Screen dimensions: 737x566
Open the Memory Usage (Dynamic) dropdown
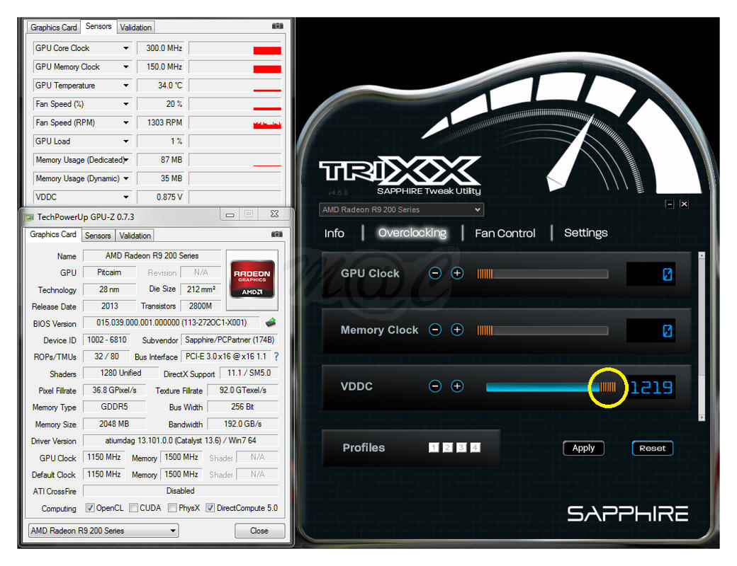tap(126, 178)
